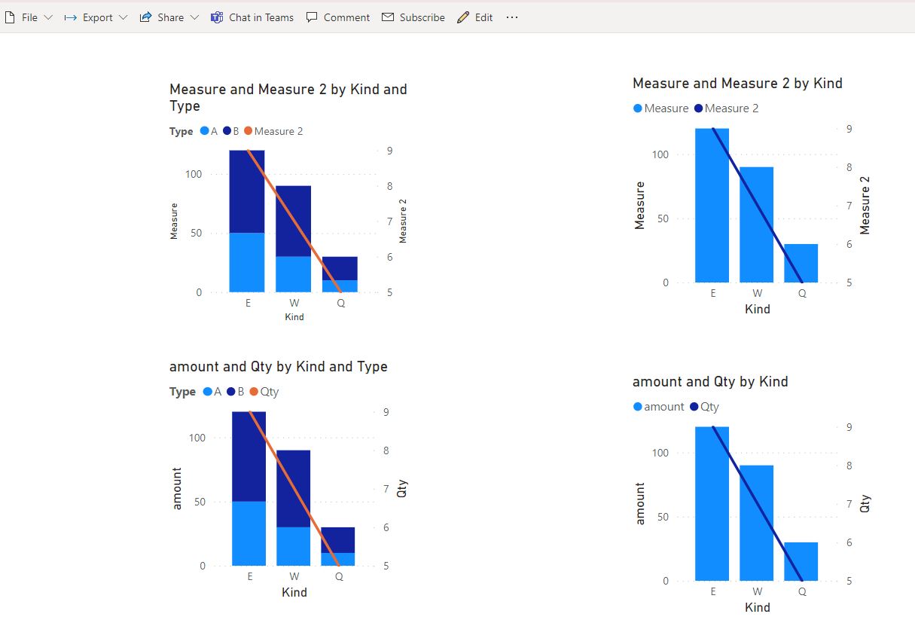Click Q bar in amount by Kind chart
Image resolution: width=915 pixels, height=626 pixels.
click(x=801, y=561)
